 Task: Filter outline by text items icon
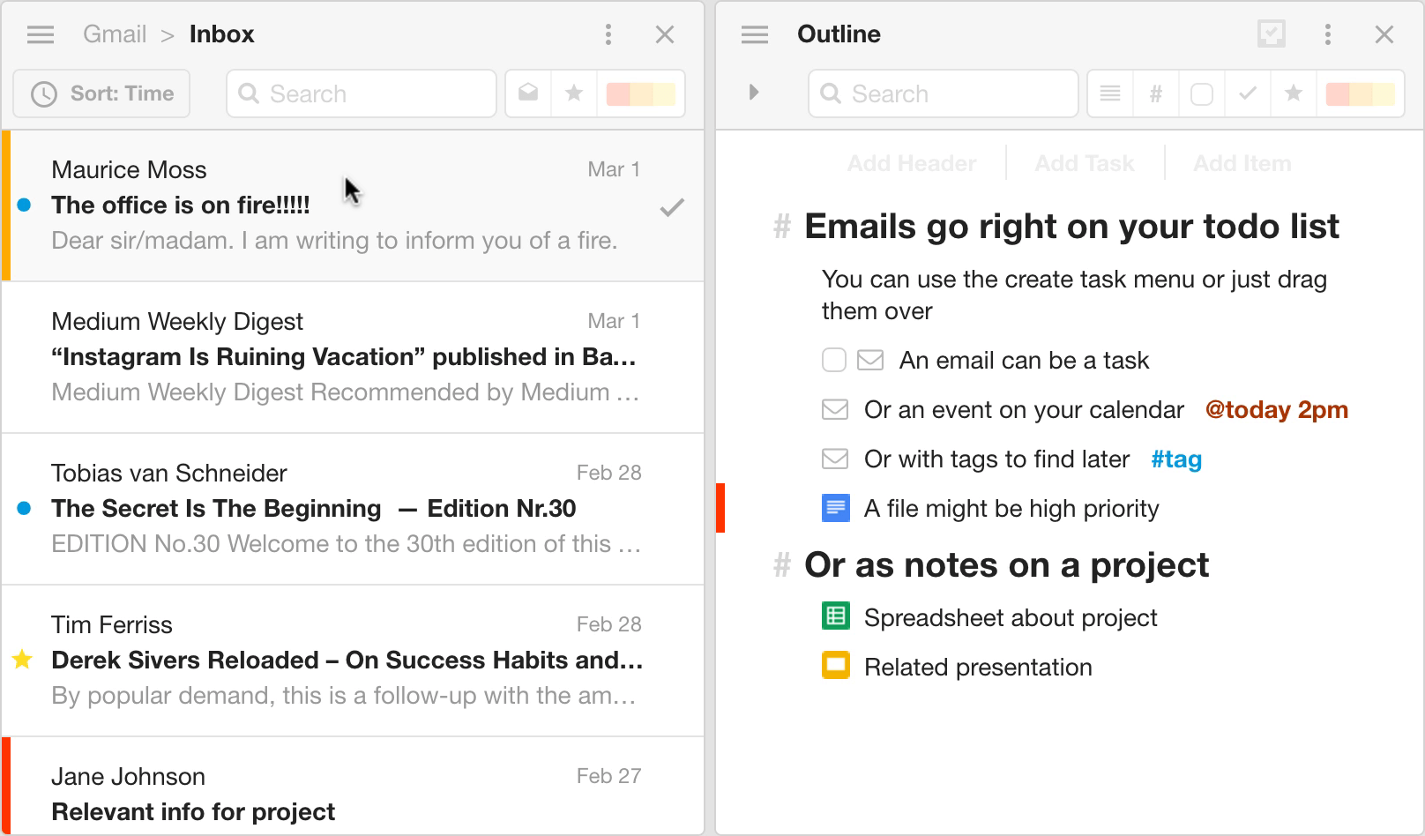click(x=1111, y=93)
